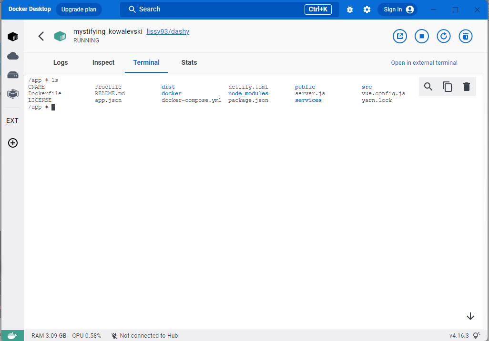Click the public directory name

305,87
